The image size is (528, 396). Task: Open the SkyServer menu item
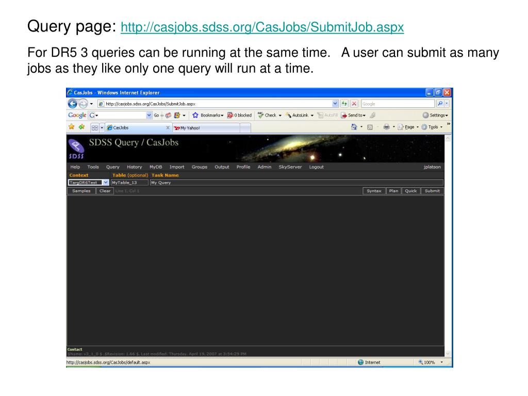point(290,167)
